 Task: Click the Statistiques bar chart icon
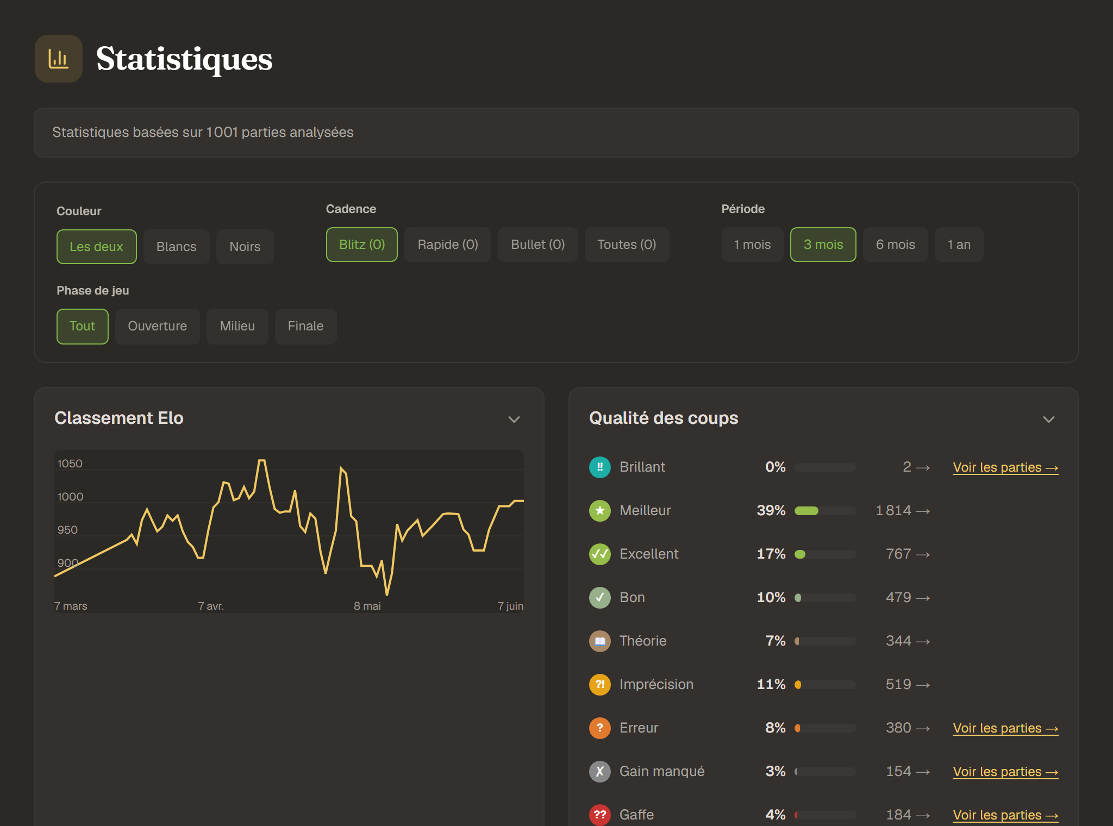click(59, 59)
